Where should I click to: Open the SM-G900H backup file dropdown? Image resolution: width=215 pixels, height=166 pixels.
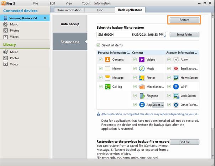click(131, 35)
